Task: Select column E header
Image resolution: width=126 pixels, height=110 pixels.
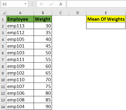Action: (106, 13)
